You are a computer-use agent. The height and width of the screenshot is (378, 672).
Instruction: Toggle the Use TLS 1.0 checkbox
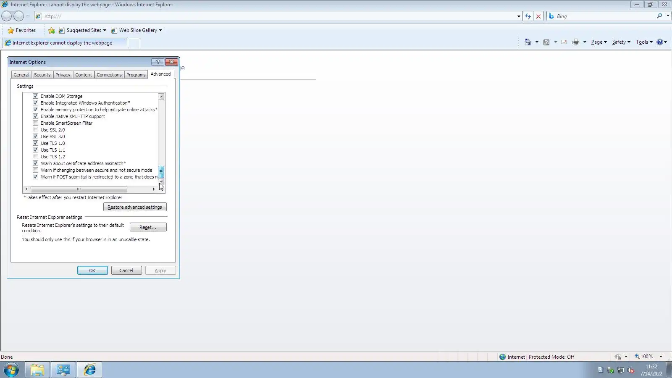click(36, 143)
